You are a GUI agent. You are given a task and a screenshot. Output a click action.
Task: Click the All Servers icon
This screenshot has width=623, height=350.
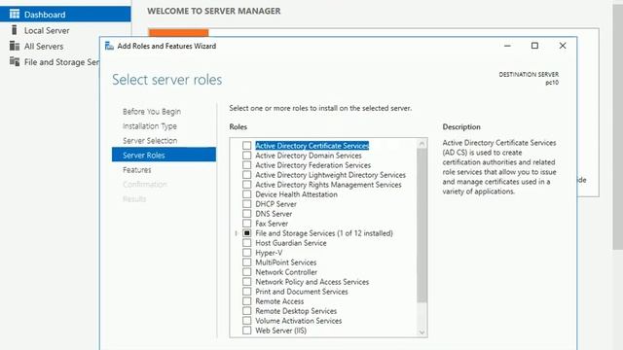[15, 46]
